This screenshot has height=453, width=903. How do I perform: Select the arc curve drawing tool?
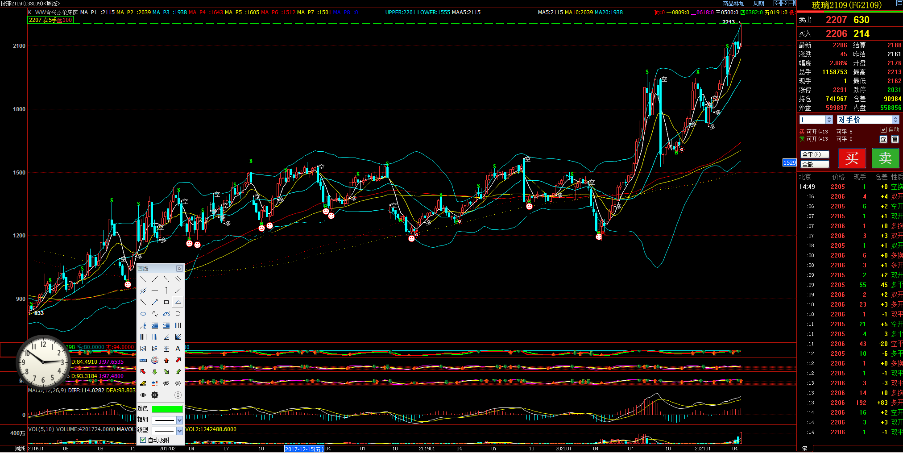178,314
